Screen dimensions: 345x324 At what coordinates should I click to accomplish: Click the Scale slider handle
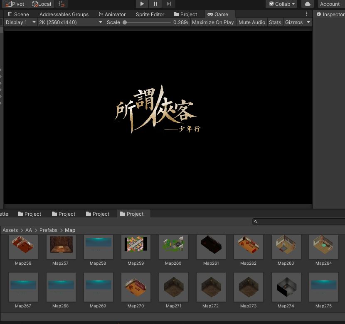pos(125,22)
